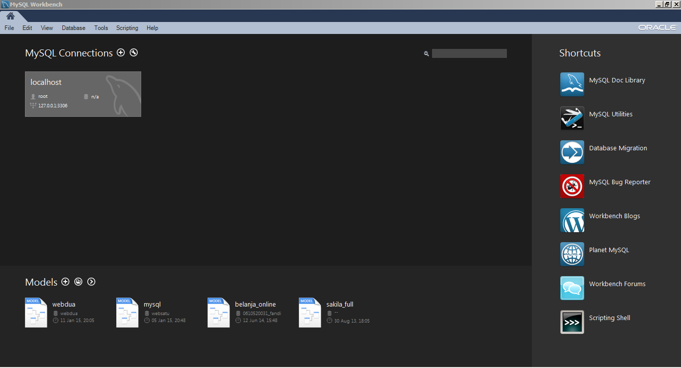Screen dimensions: 681x368
Task: Open the Help menu
Action: pyautogui.click(x=152, y=28)
